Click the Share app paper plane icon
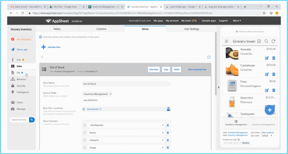The image size is (288, 154). (13, 49)
